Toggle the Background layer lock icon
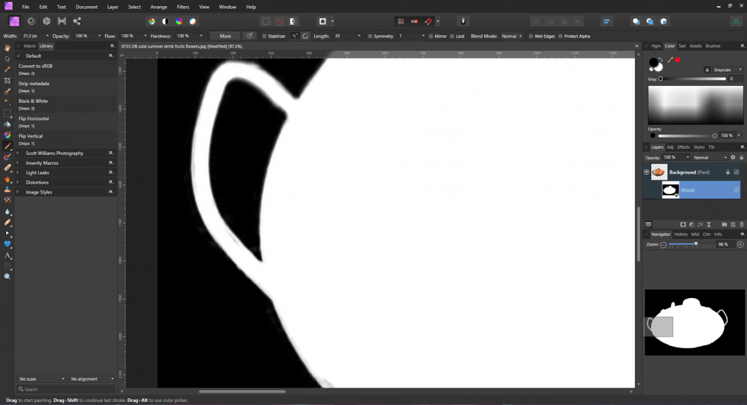The image size is (747, 405). coord(728,172)
